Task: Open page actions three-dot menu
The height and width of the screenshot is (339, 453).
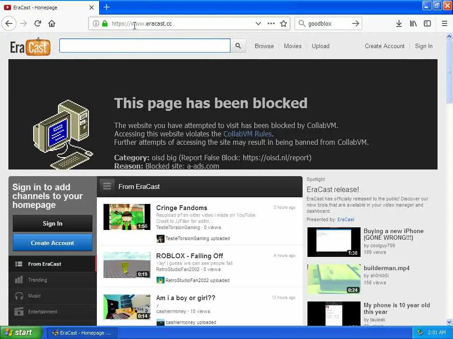Action: (271, 24)
